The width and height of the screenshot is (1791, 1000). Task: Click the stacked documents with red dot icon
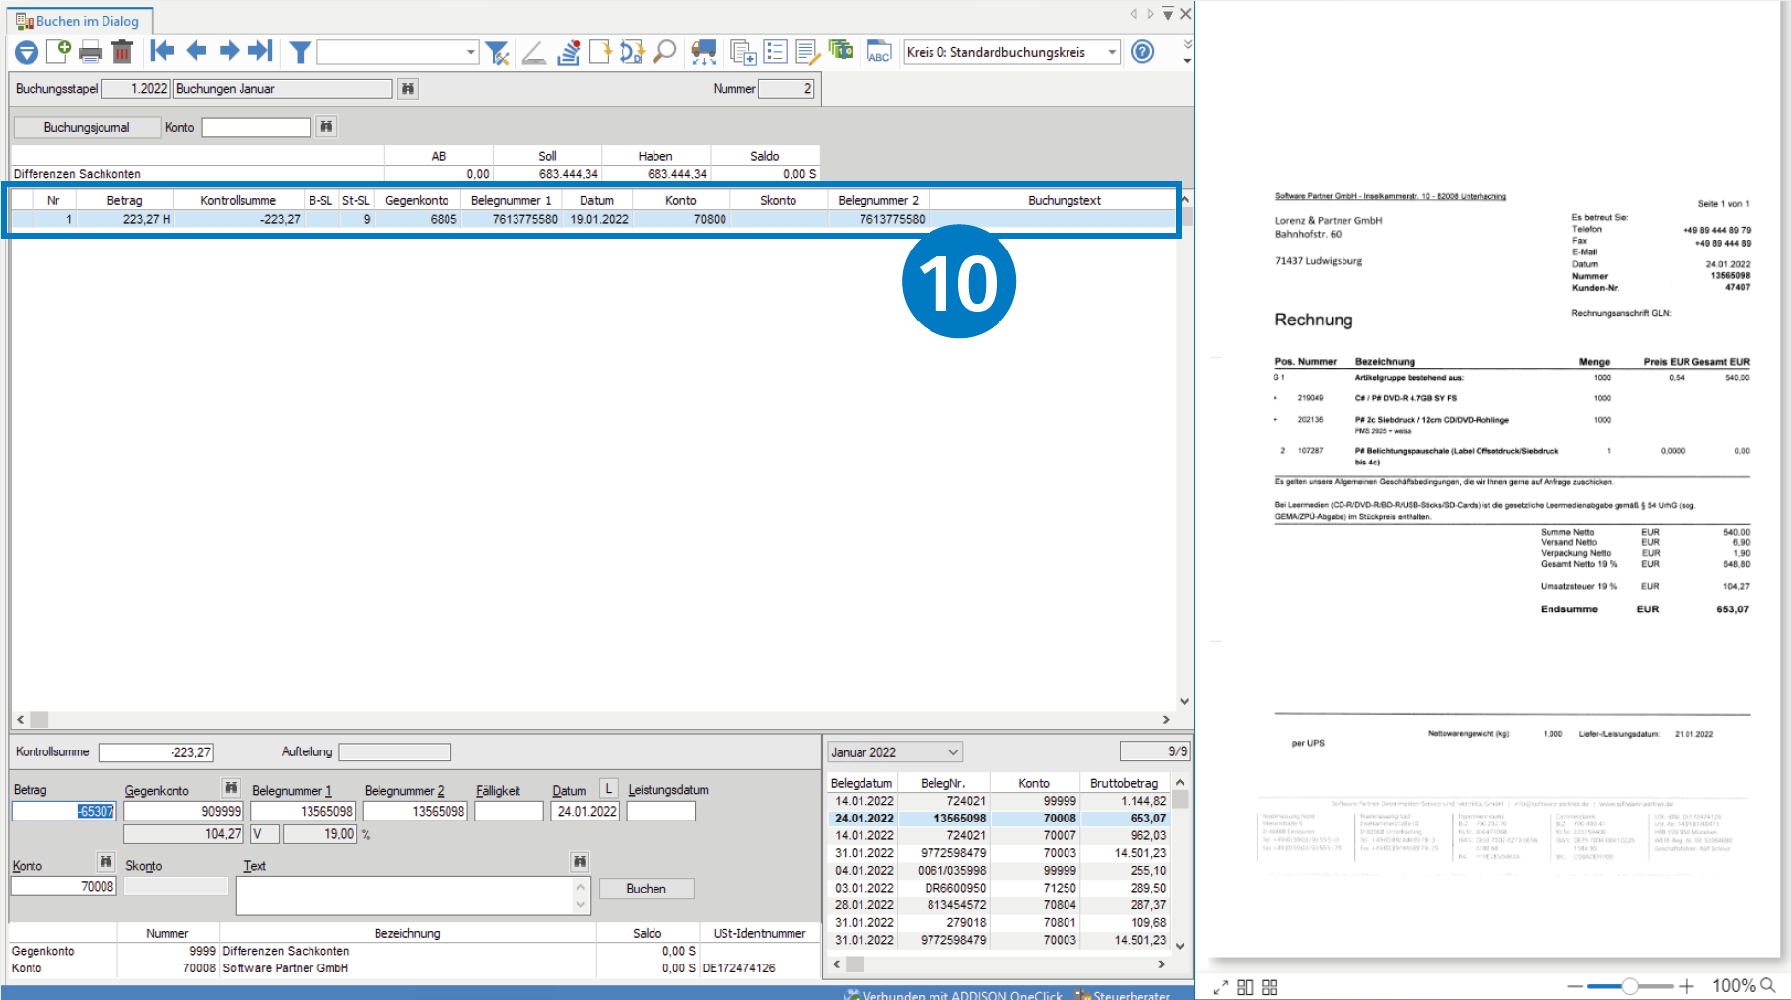pyautogui.click(x=569, y=52)
